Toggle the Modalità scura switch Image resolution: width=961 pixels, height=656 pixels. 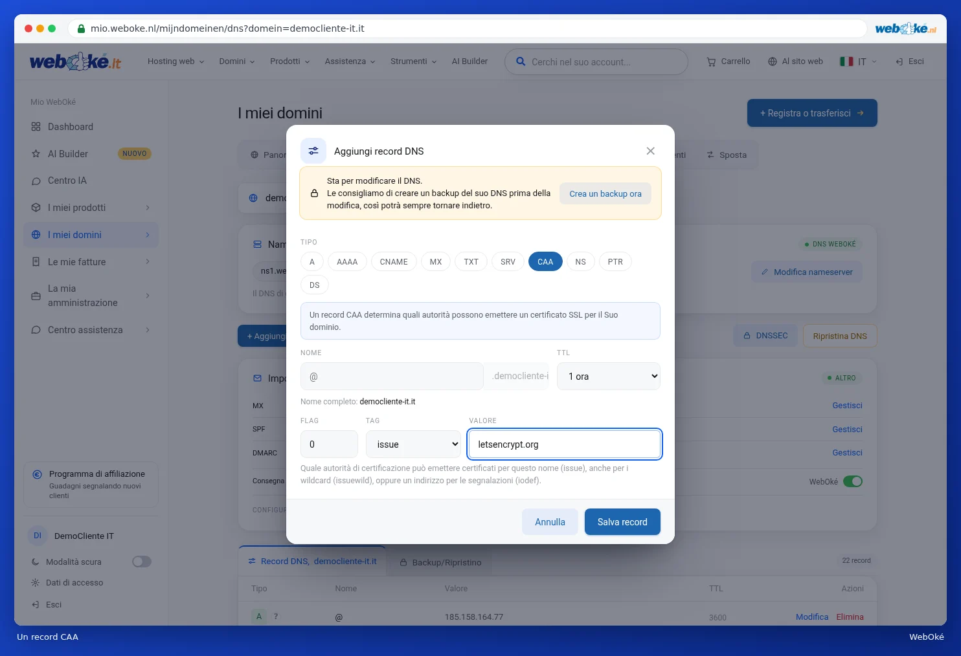pyautogui.click(x=142, y=562)
